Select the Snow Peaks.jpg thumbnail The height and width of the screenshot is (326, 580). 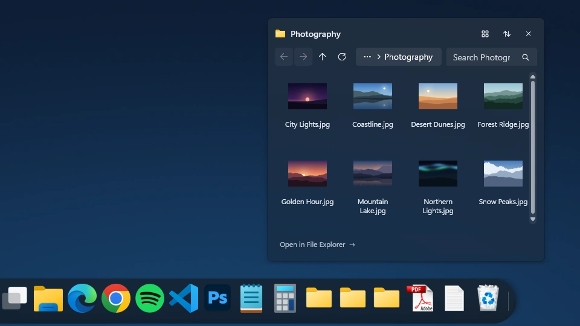pyautogui.click(x=503, y=173)
